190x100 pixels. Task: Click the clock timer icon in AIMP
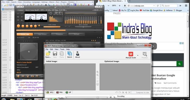[51, 13]
